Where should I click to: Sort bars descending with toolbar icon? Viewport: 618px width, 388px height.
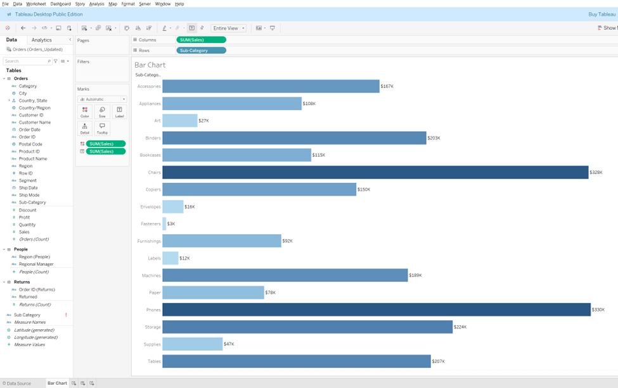click(149, 28)
